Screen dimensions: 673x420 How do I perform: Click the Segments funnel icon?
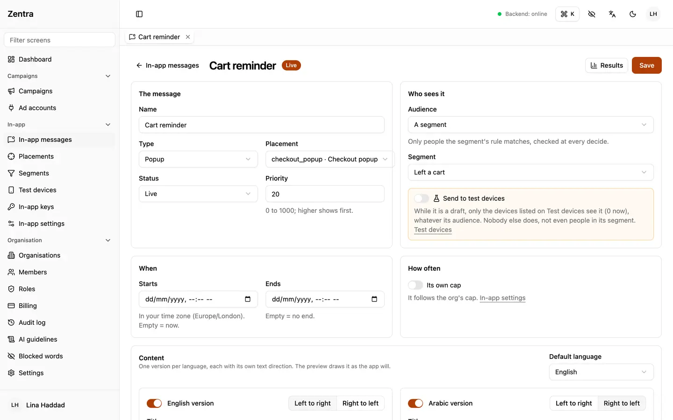[x=11, y=173]
